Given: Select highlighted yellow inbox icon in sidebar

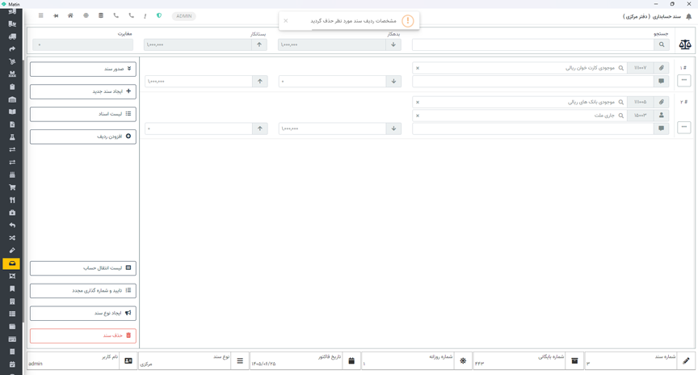Looking at the screenshot, I should point(12,263).
